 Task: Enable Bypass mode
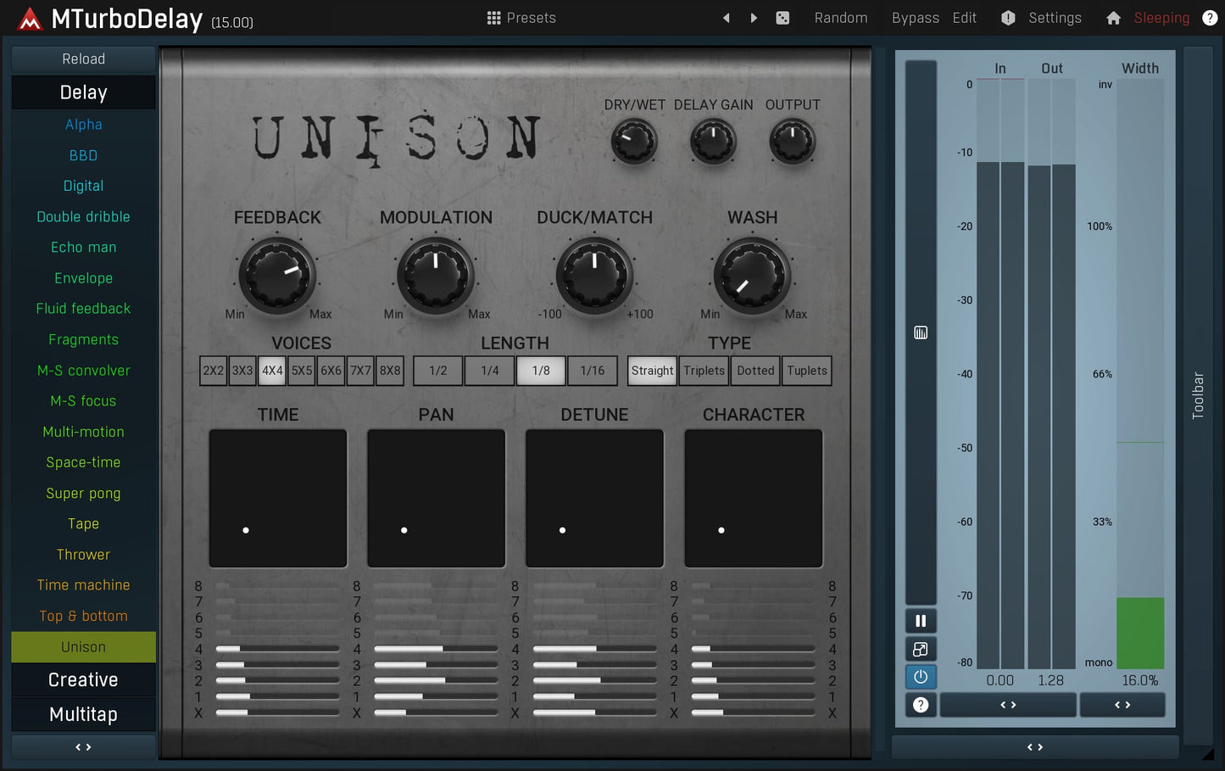pyautogui.click(x=915, y=17)
